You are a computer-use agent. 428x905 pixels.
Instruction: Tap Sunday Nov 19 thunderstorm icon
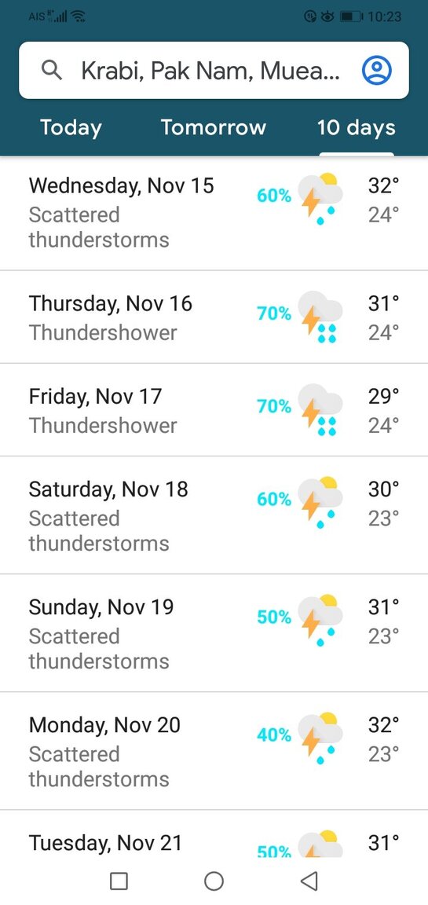[320, 619]
